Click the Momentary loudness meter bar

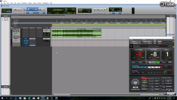click(x=149, y=67)
